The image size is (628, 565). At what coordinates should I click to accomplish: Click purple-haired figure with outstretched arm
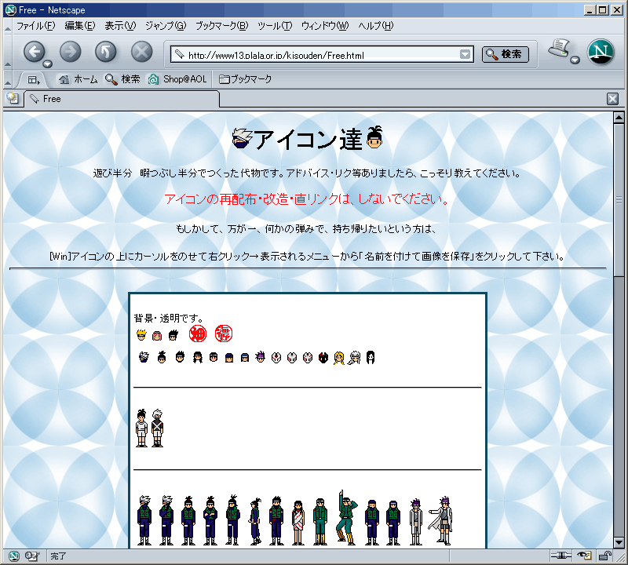[x=441, y=520]
